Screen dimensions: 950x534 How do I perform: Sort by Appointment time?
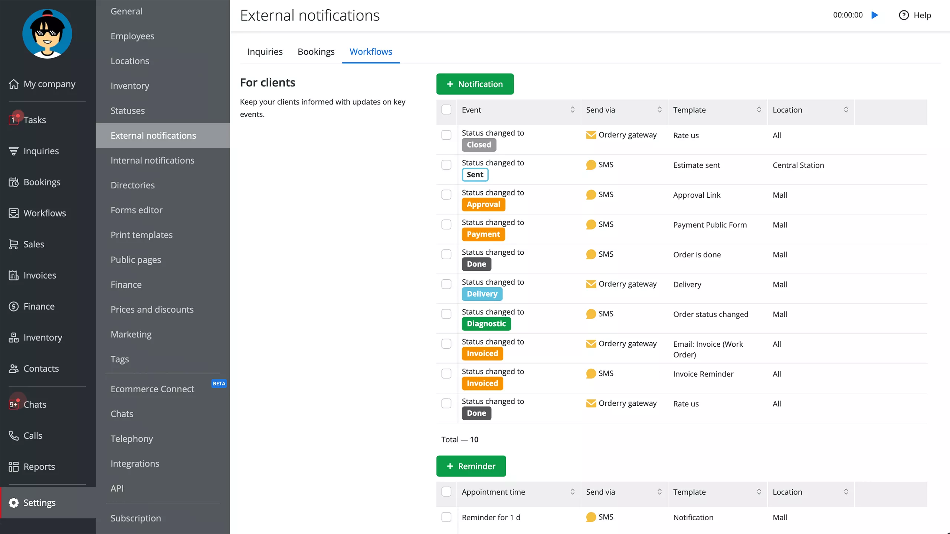pos(572,492)
